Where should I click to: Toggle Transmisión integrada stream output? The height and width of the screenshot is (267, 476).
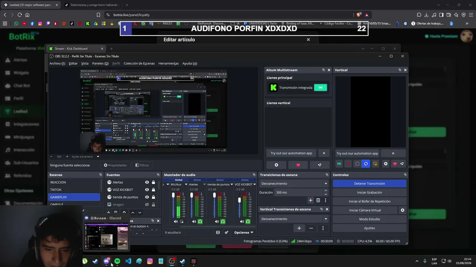click(x=321, y=88)
